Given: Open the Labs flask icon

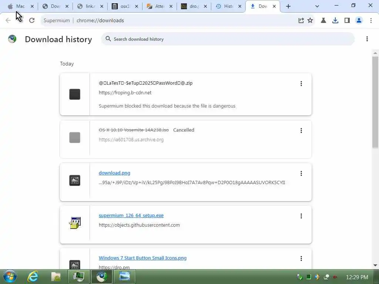Looking at the screenshot, I should pos(323,21).
